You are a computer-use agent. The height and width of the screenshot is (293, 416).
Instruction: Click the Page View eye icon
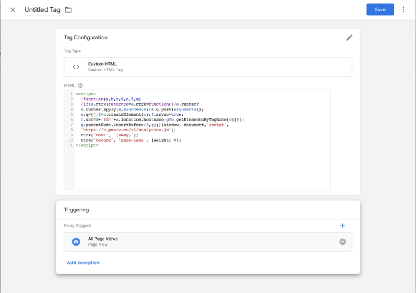pyautogui.click(x=76, y=241)
